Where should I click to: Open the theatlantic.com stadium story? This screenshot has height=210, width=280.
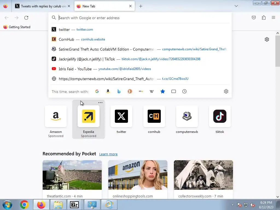click(x=72, y=180)
